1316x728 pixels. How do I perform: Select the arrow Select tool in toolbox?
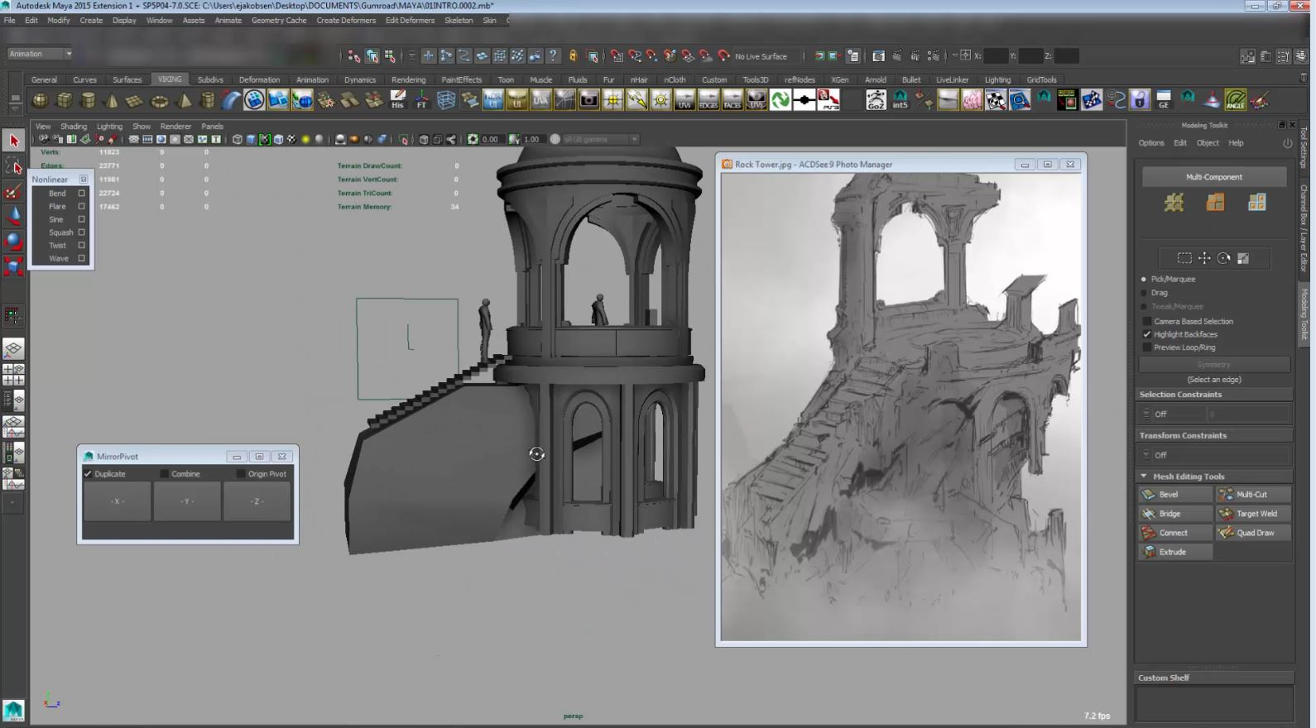(14, 141)
